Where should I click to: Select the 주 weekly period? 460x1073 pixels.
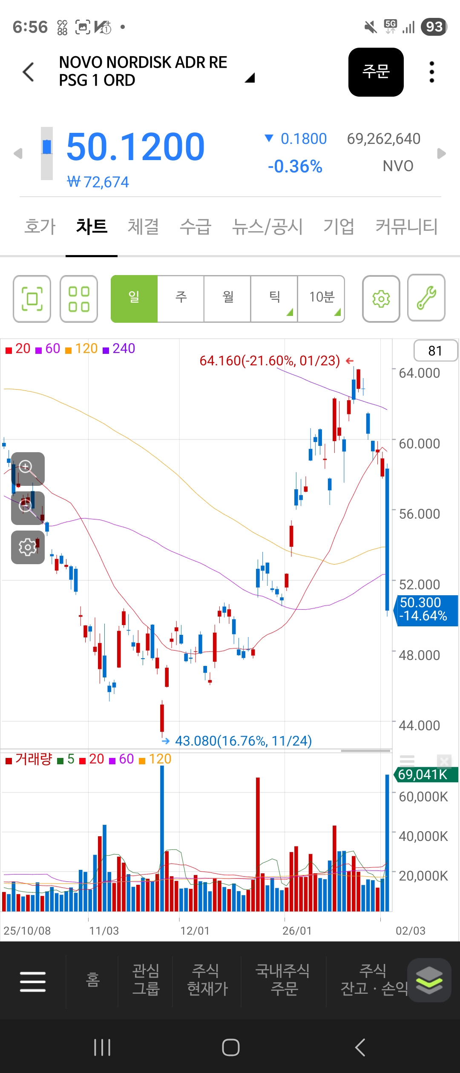(x=181, y=299)
